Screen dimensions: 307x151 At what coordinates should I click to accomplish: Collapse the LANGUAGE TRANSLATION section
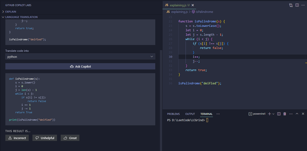tap(22, 17)
